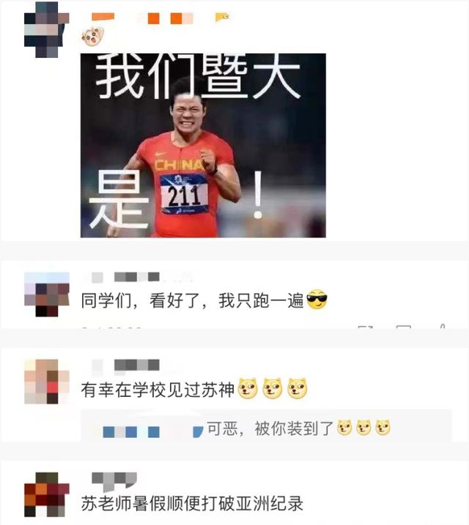
Task: Open the sprinter meme image '我们暨大是！'
Action: point(203,145)
